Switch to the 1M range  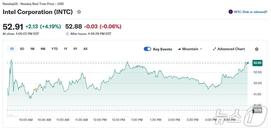32,49
